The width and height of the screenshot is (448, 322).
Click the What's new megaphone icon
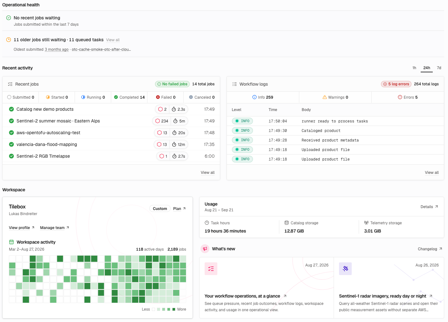[205, 249]
